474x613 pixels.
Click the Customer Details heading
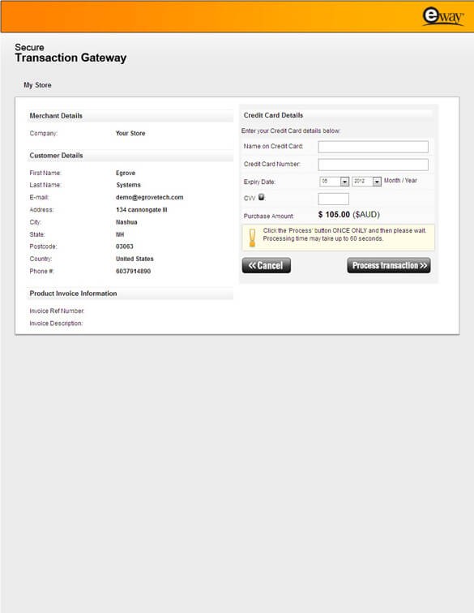pyautogui.click(x=56, y=156)
